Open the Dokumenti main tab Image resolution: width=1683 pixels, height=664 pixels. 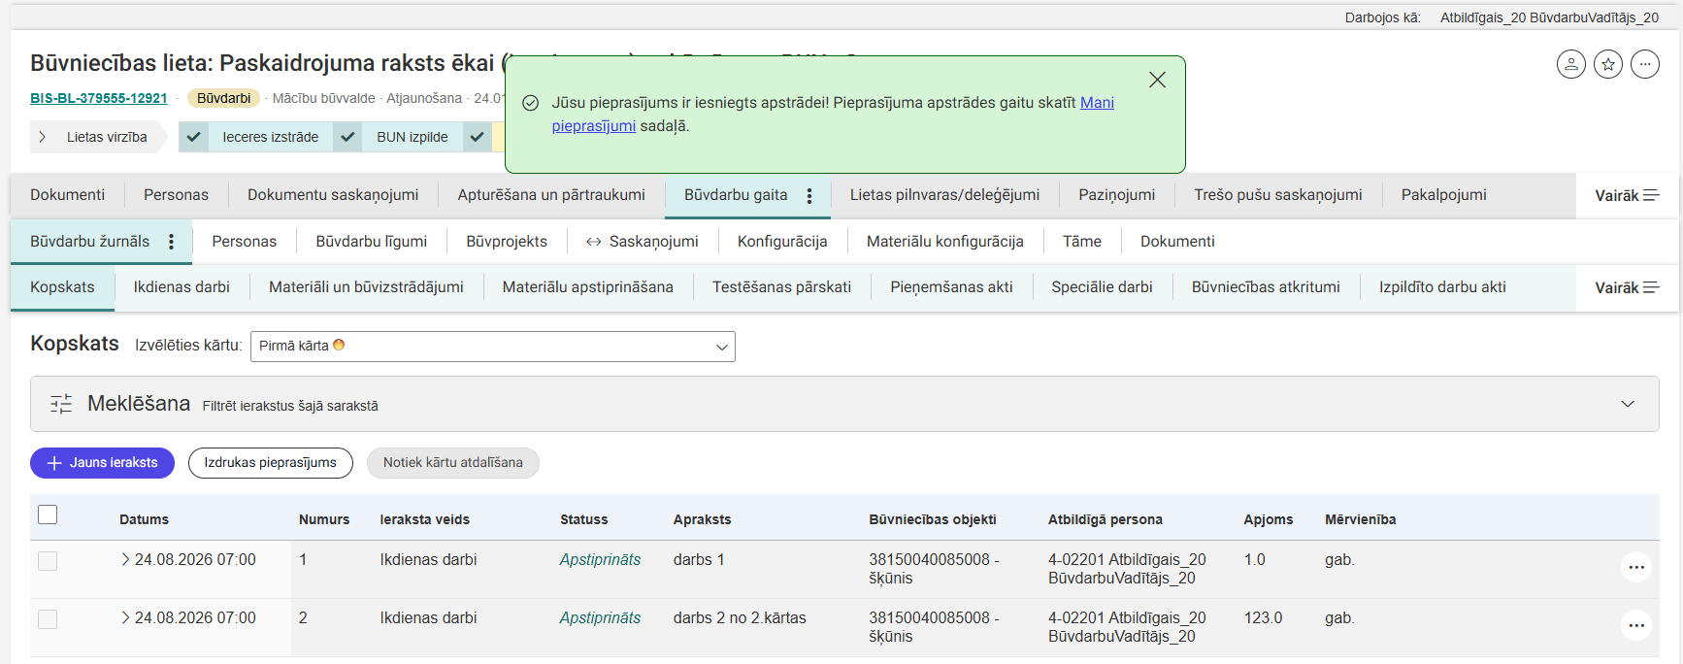67,195
